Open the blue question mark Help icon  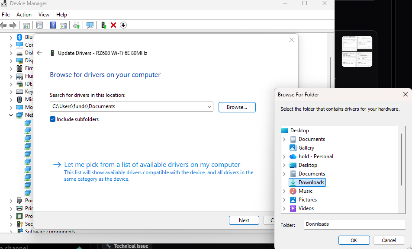pyautogui.click(x=53, y=25)
